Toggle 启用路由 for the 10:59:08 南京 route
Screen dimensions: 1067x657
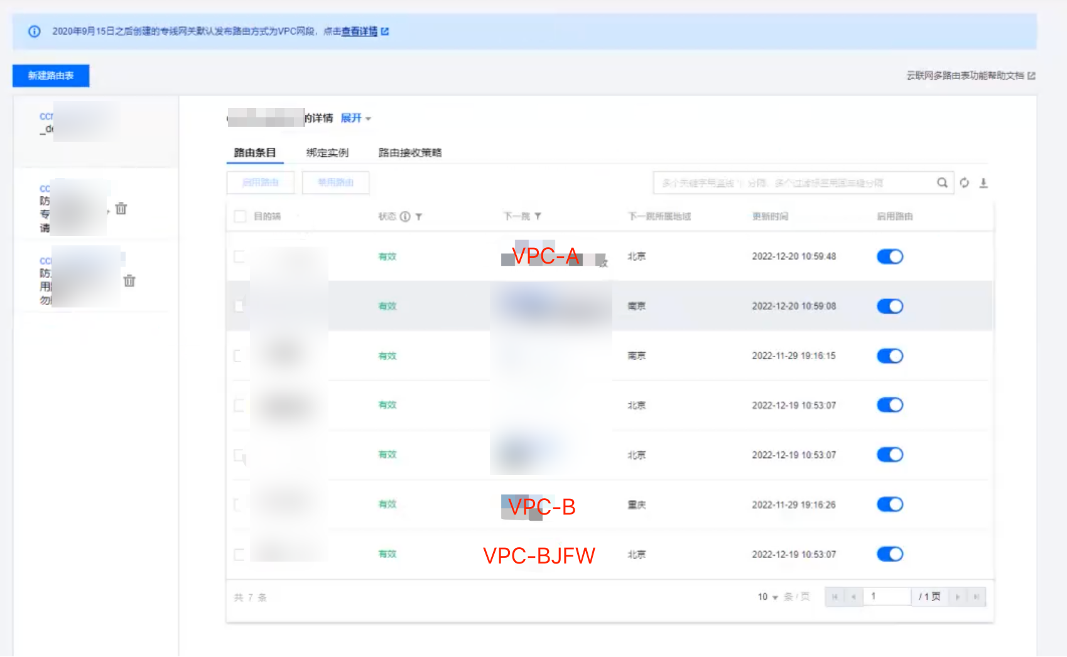(890, 306)
